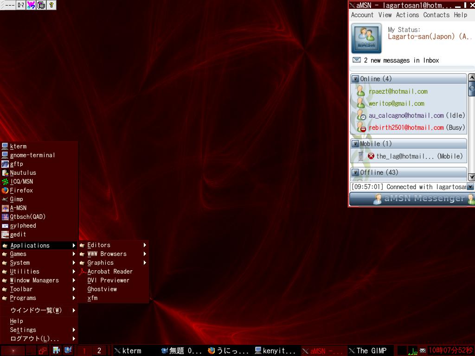Launch Firefox from the start menu

21,190
